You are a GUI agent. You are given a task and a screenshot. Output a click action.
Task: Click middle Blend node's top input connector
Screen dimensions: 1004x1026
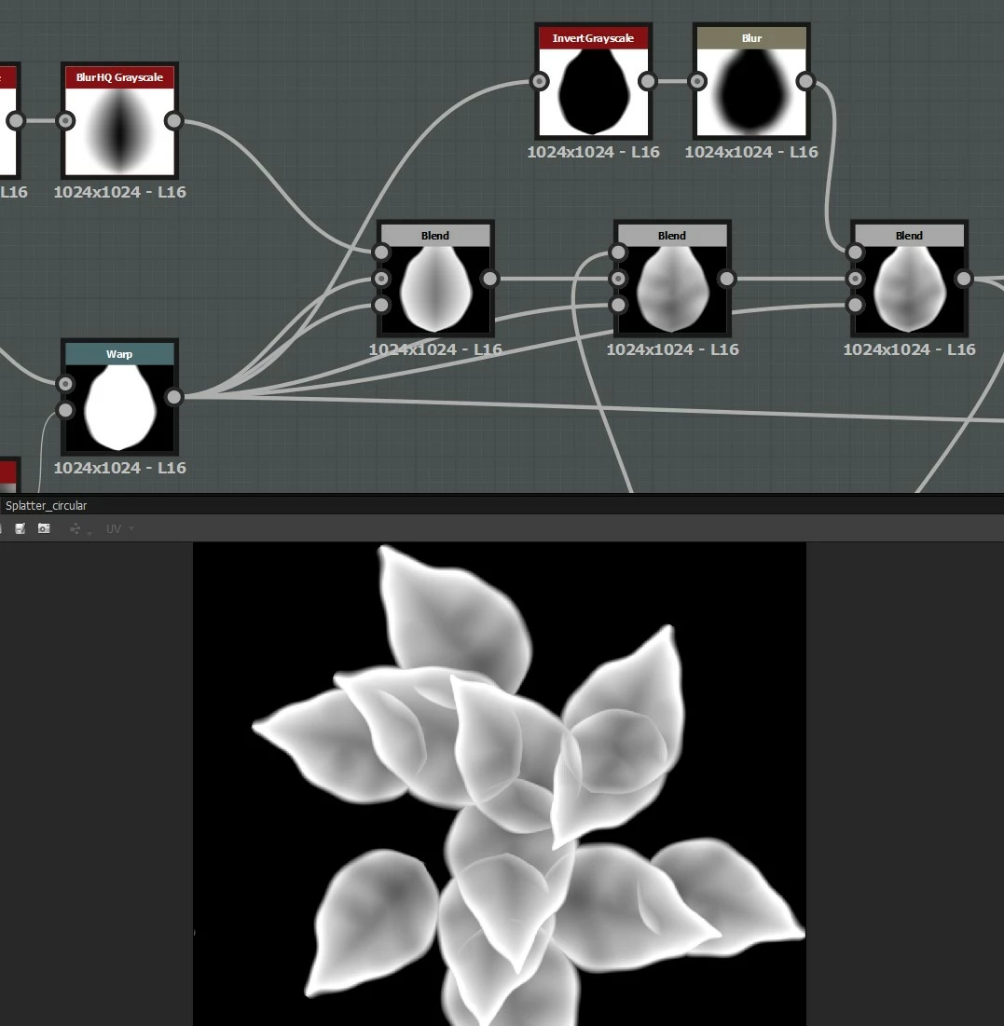618,252
